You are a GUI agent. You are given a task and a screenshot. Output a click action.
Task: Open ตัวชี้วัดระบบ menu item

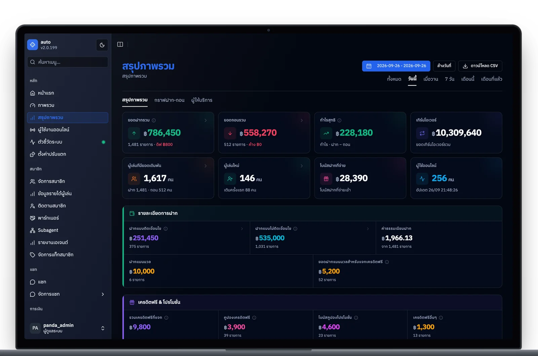click(x=68, y=142)
